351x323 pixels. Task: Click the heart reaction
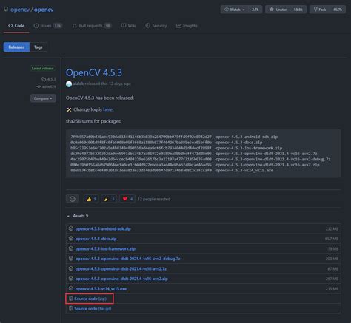127,199
